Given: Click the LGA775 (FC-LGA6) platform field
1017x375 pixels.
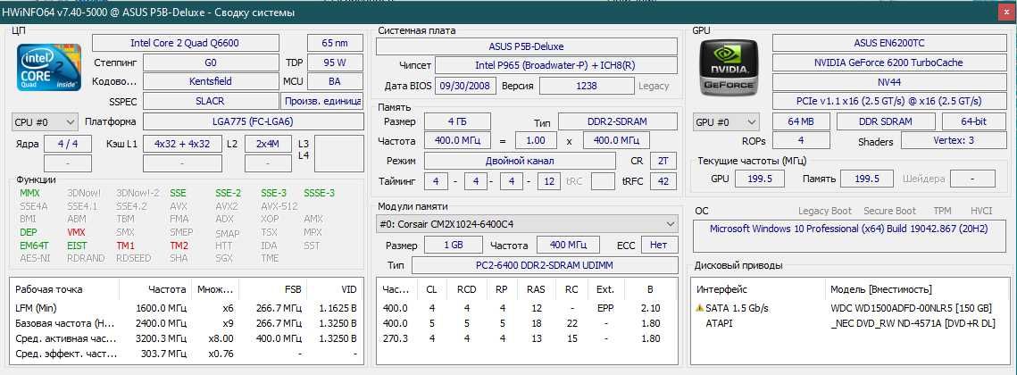Looking at the screenshot, I should 253,121.
